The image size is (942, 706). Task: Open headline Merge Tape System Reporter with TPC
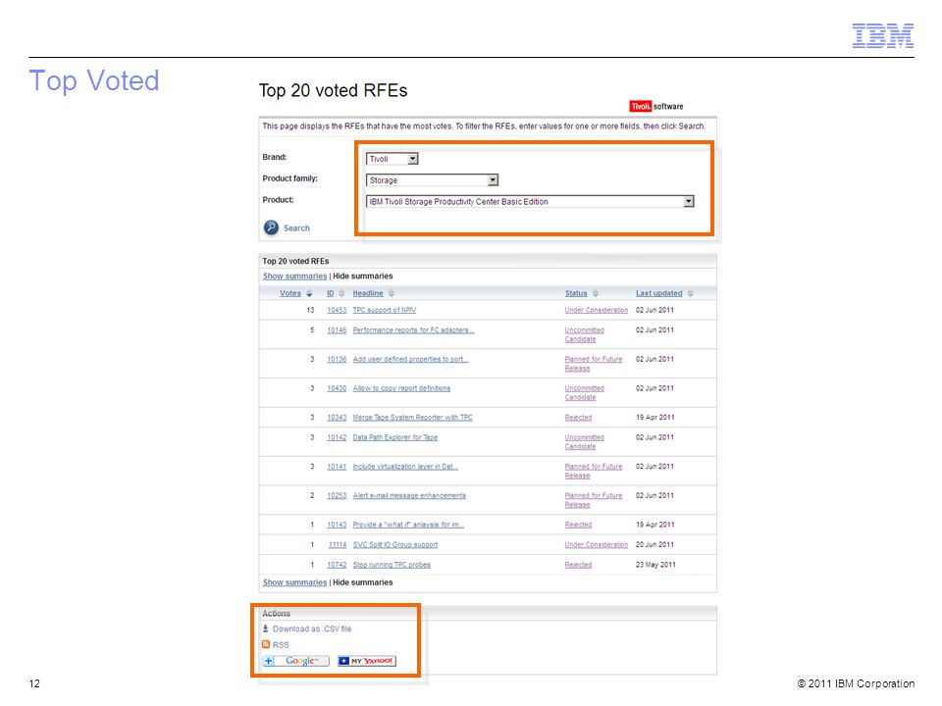[x=413, y=418]
